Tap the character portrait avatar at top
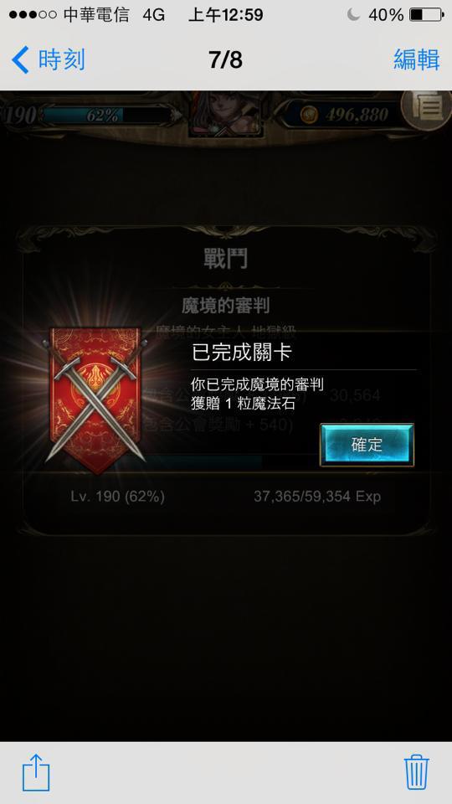Screen dimensions: 452x804 (x=226, y=114)
